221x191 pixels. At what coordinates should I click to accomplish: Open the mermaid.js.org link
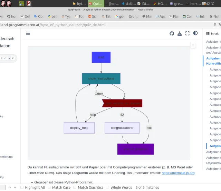[x=178, y=173]
